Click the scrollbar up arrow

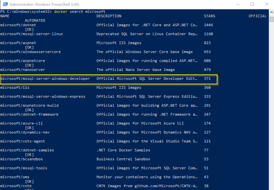271,12
